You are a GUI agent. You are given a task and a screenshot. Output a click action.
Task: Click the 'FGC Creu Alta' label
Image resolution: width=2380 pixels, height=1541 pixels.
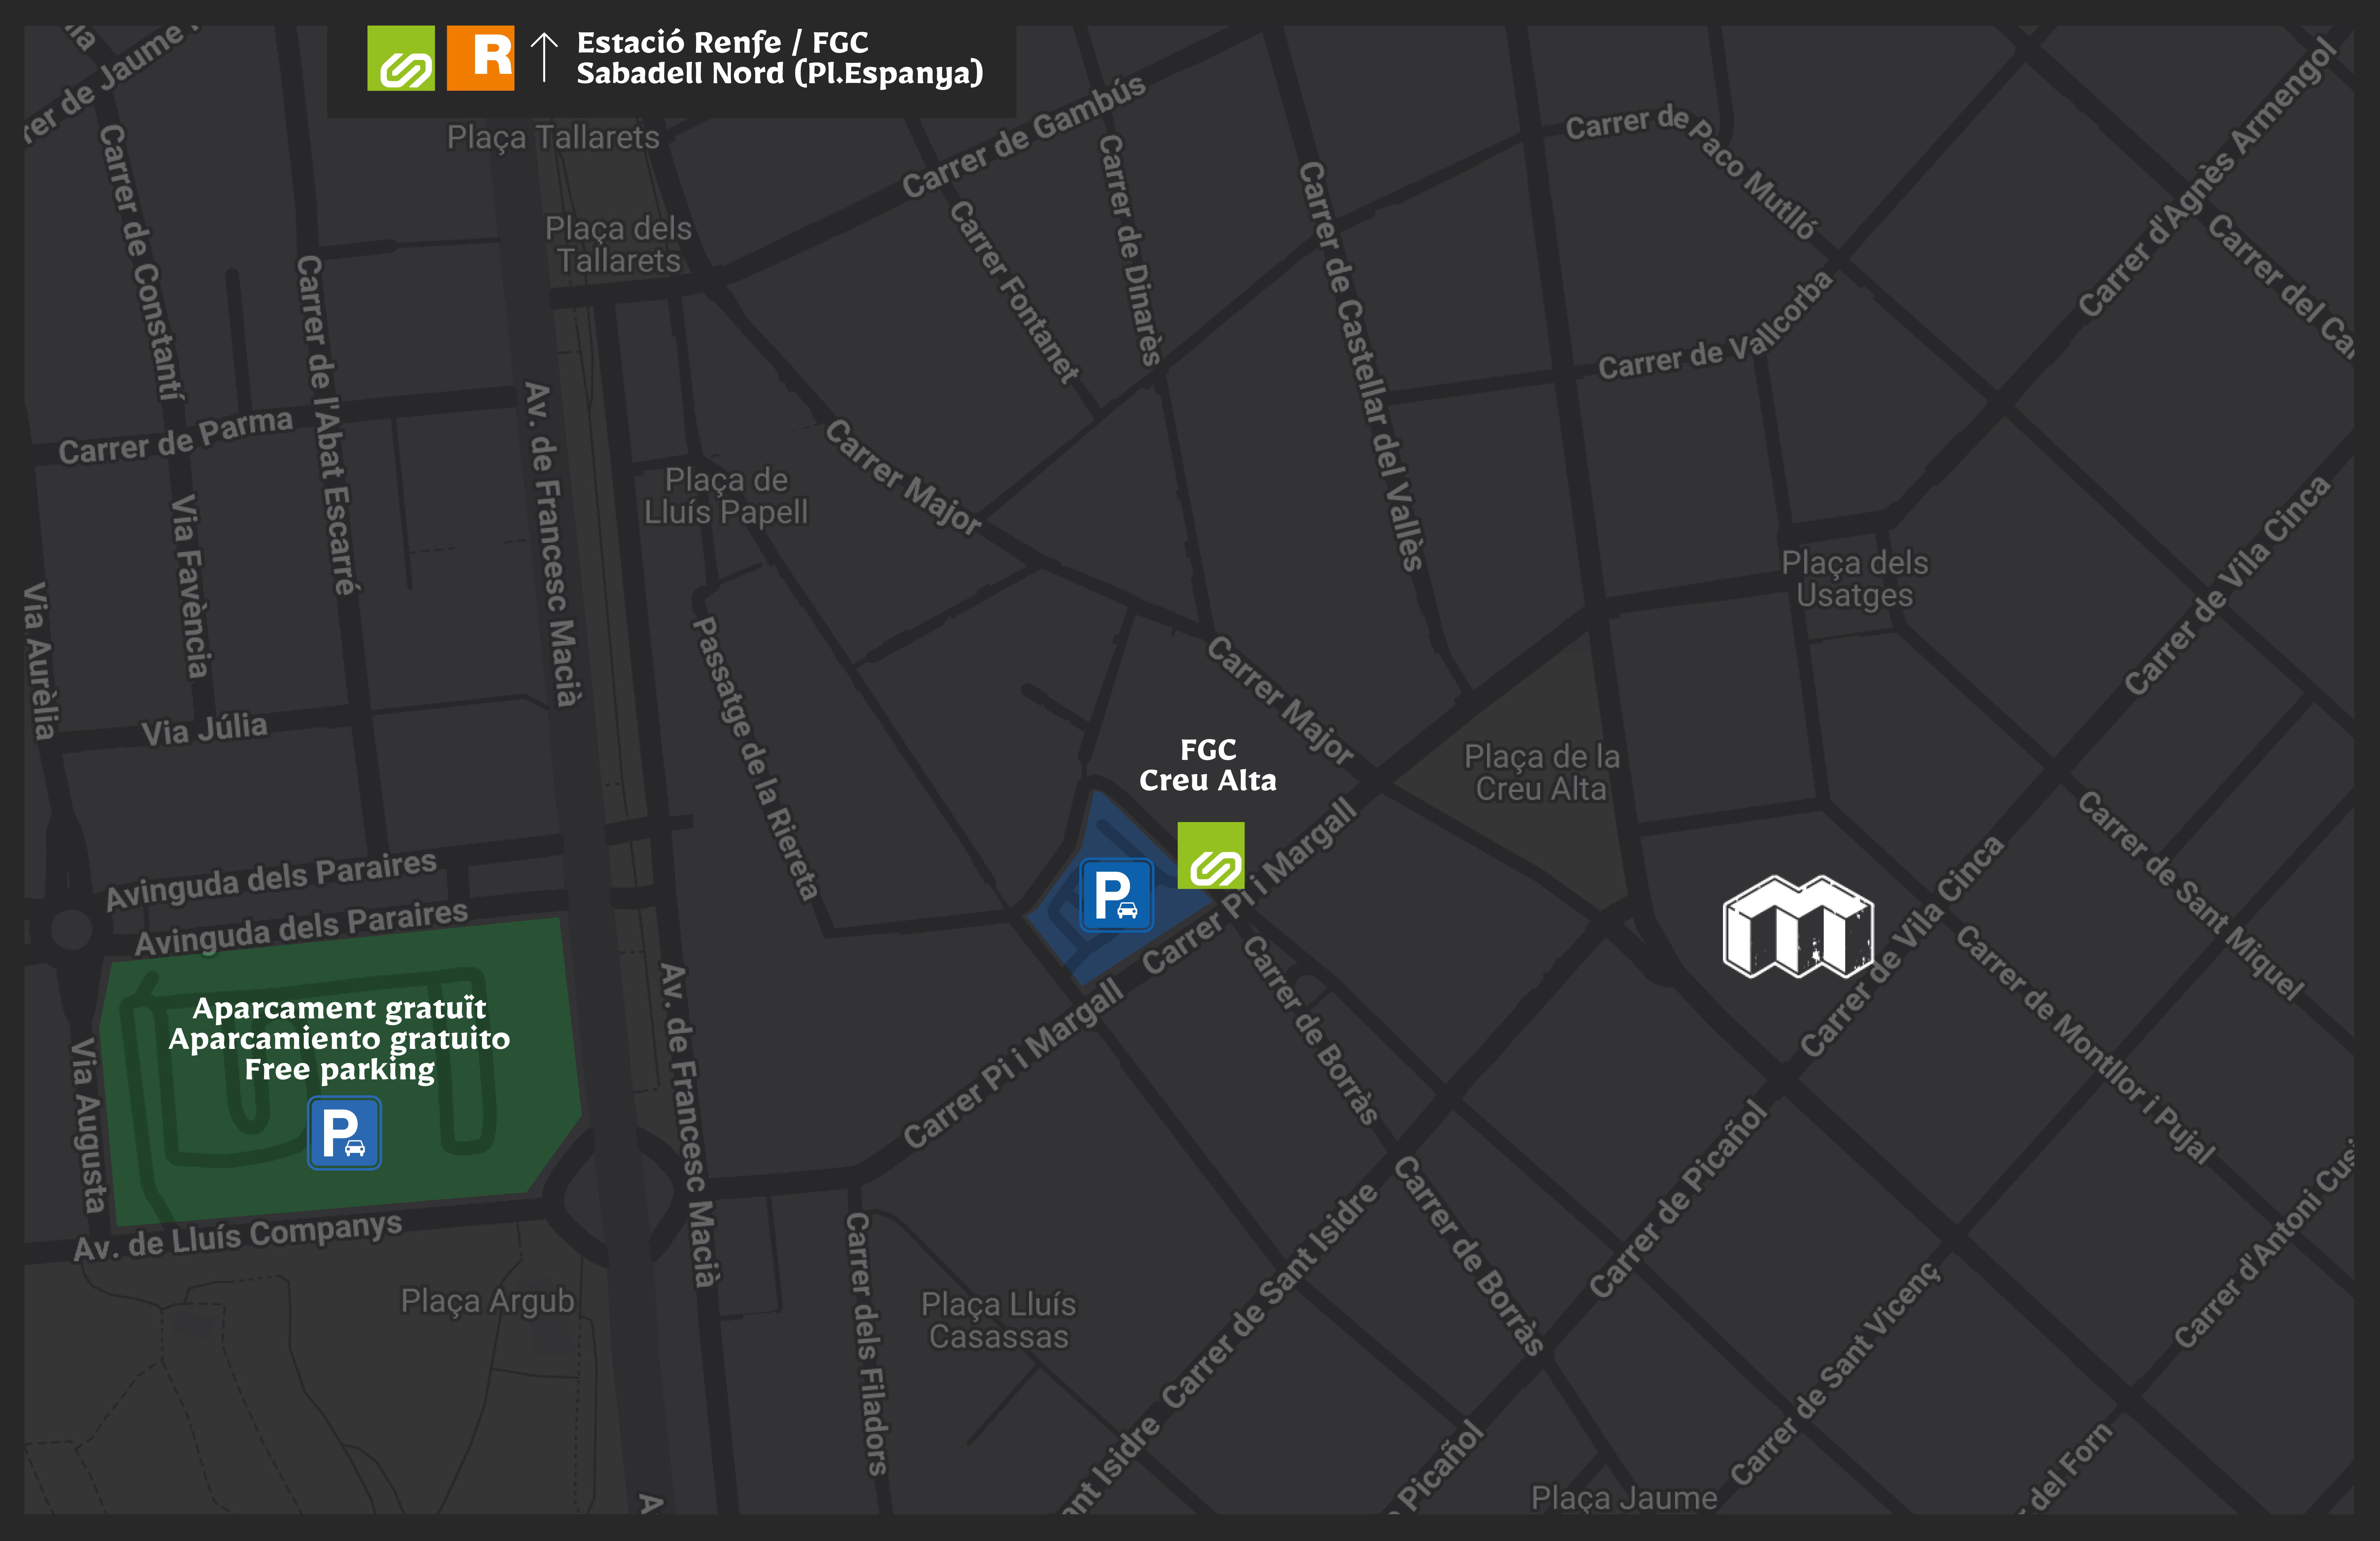coord(1208,765)
